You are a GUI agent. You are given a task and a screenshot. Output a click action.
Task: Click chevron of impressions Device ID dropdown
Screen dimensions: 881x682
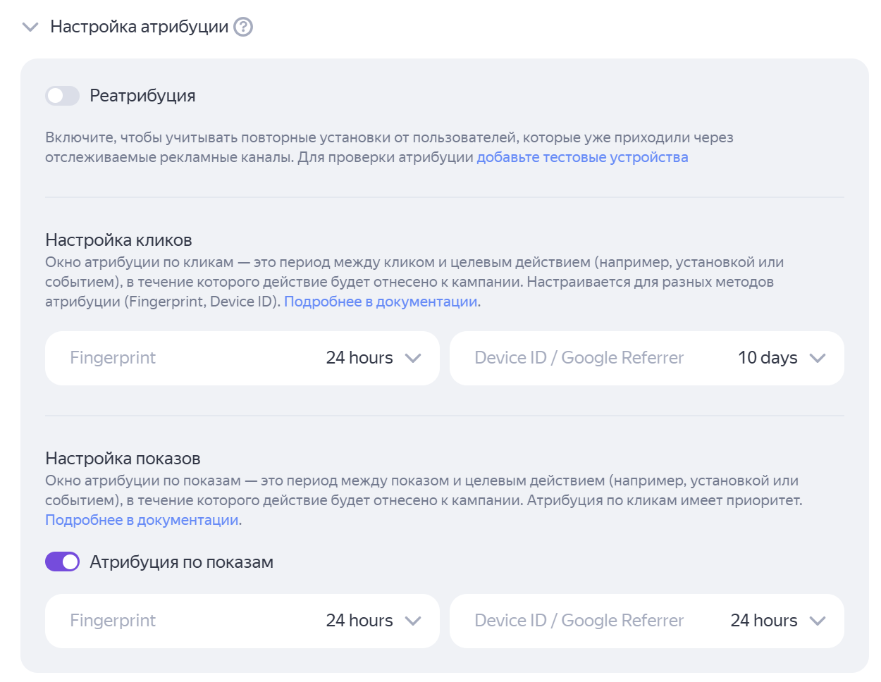(818, 621)
